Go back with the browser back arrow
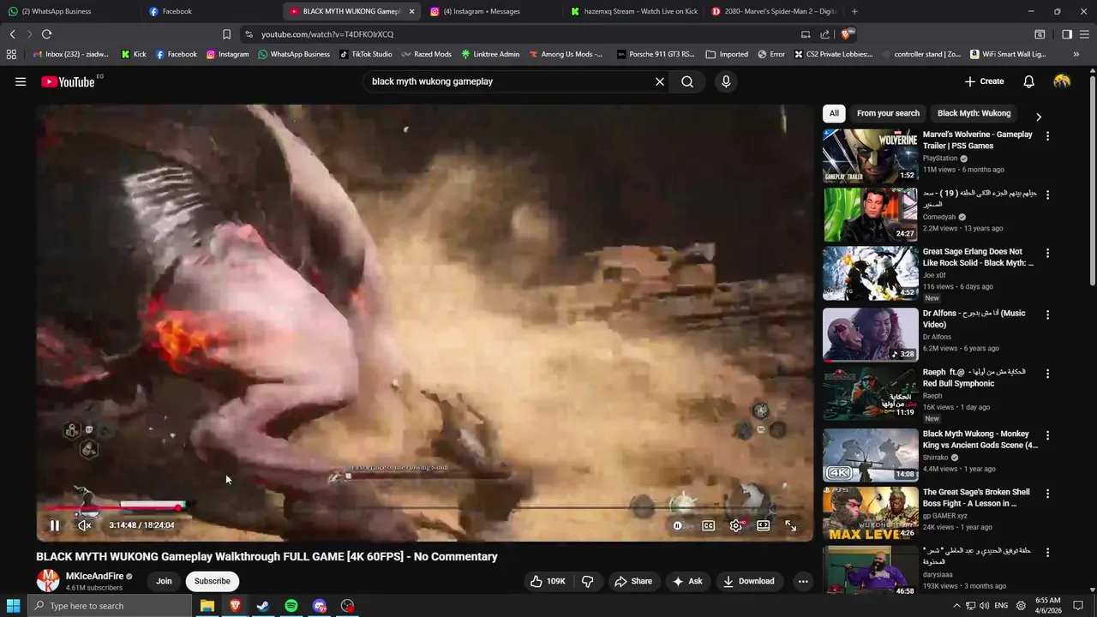This screenshot has height=617, width=1097. coord(12,34)
